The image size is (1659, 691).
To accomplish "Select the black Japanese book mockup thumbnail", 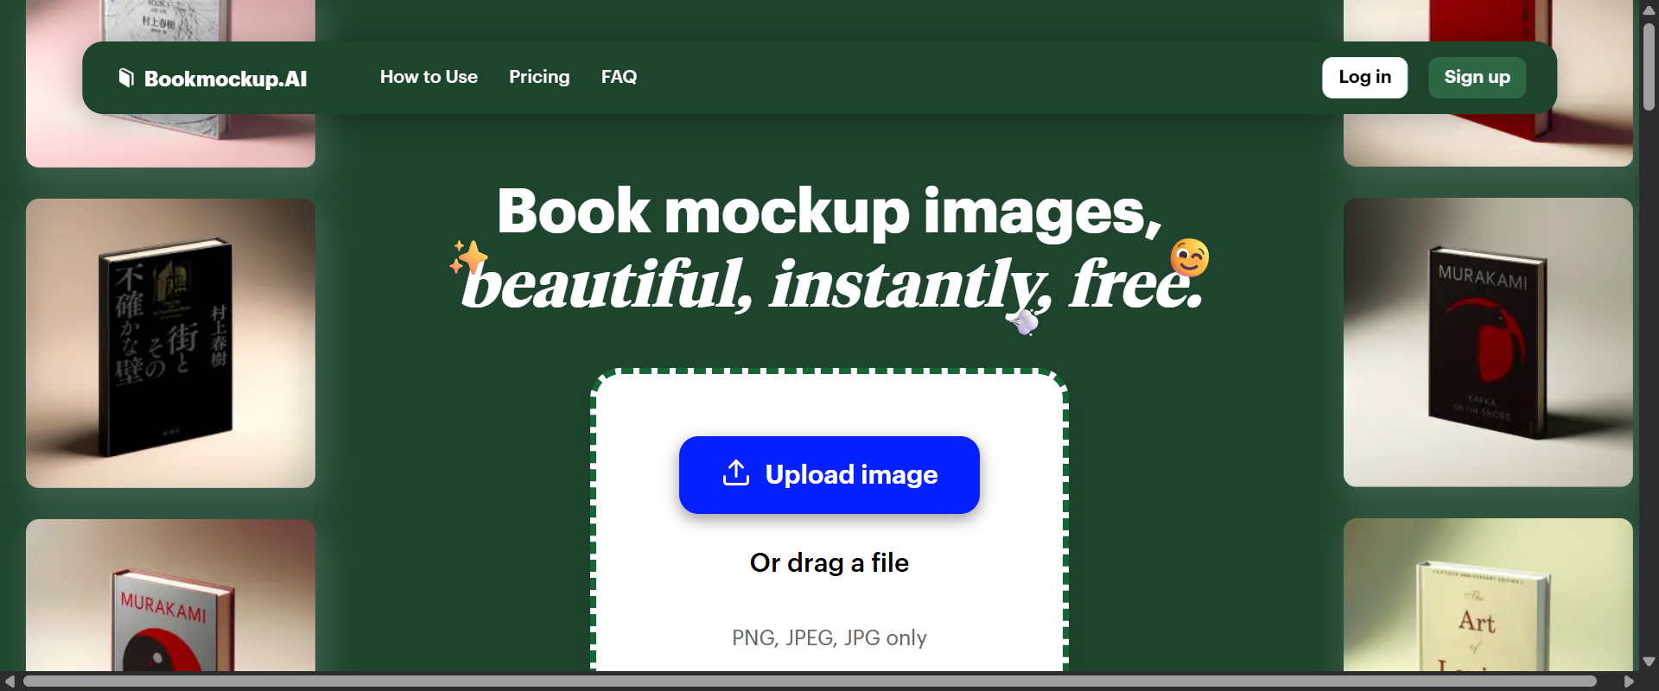I will coord(170,343).
